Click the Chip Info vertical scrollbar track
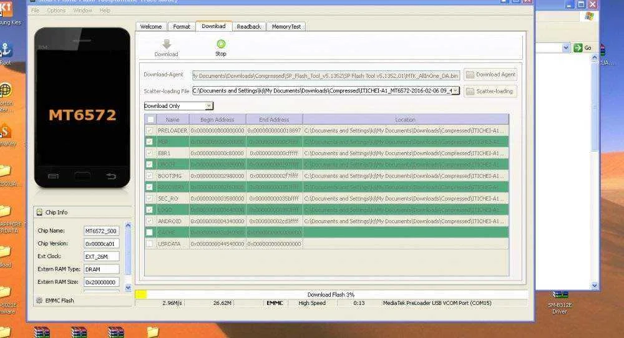This screenshot has height=338, width=624. pos(128,256)
